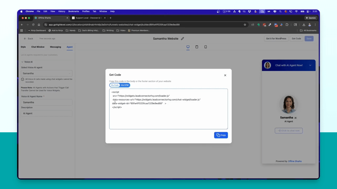Navigate back in Chrome toolbar
The height and width of the screenshot is (189, 337).
point(22,25)
